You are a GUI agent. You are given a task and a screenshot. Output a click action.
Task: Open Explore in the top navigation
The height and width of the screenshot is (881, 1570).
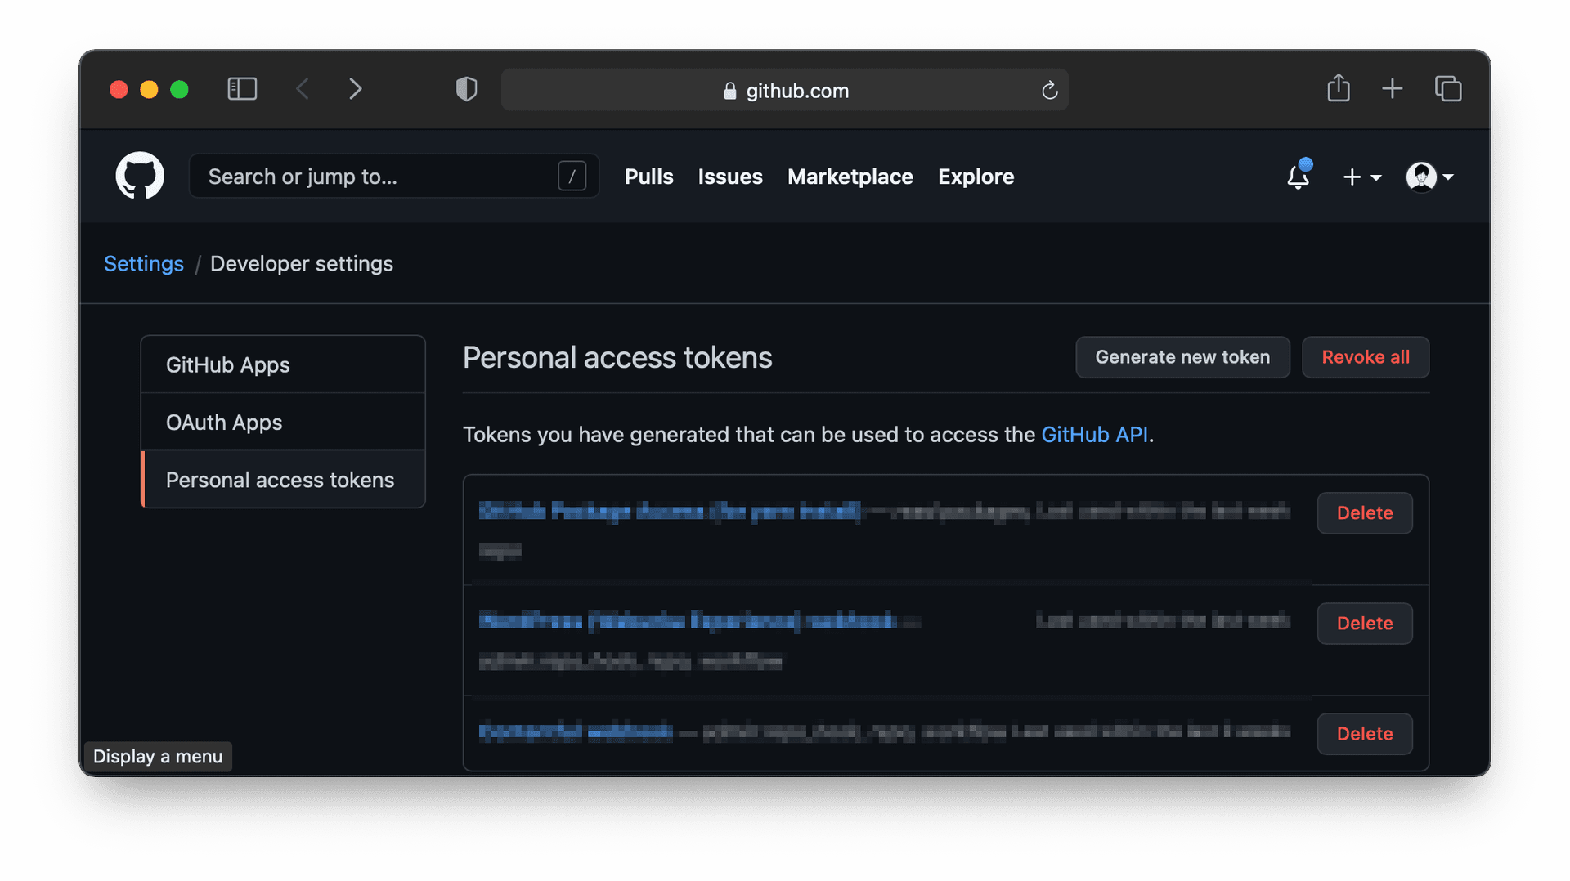tap(976, 177)
